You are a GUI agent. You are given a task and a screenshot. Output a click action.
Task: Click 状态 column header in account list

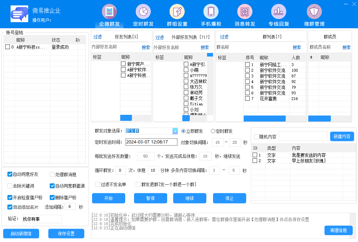(x=56, y=40)
